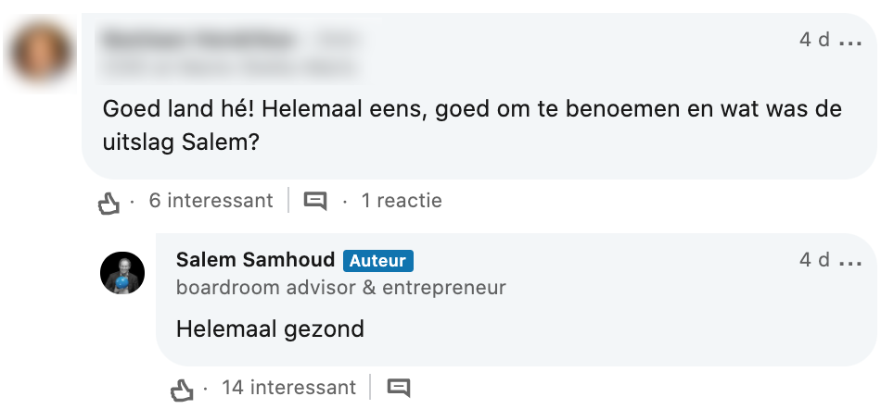The image size is (894, 409).
Task: Open more options on the top comment
Action: [x=850, y=42]
